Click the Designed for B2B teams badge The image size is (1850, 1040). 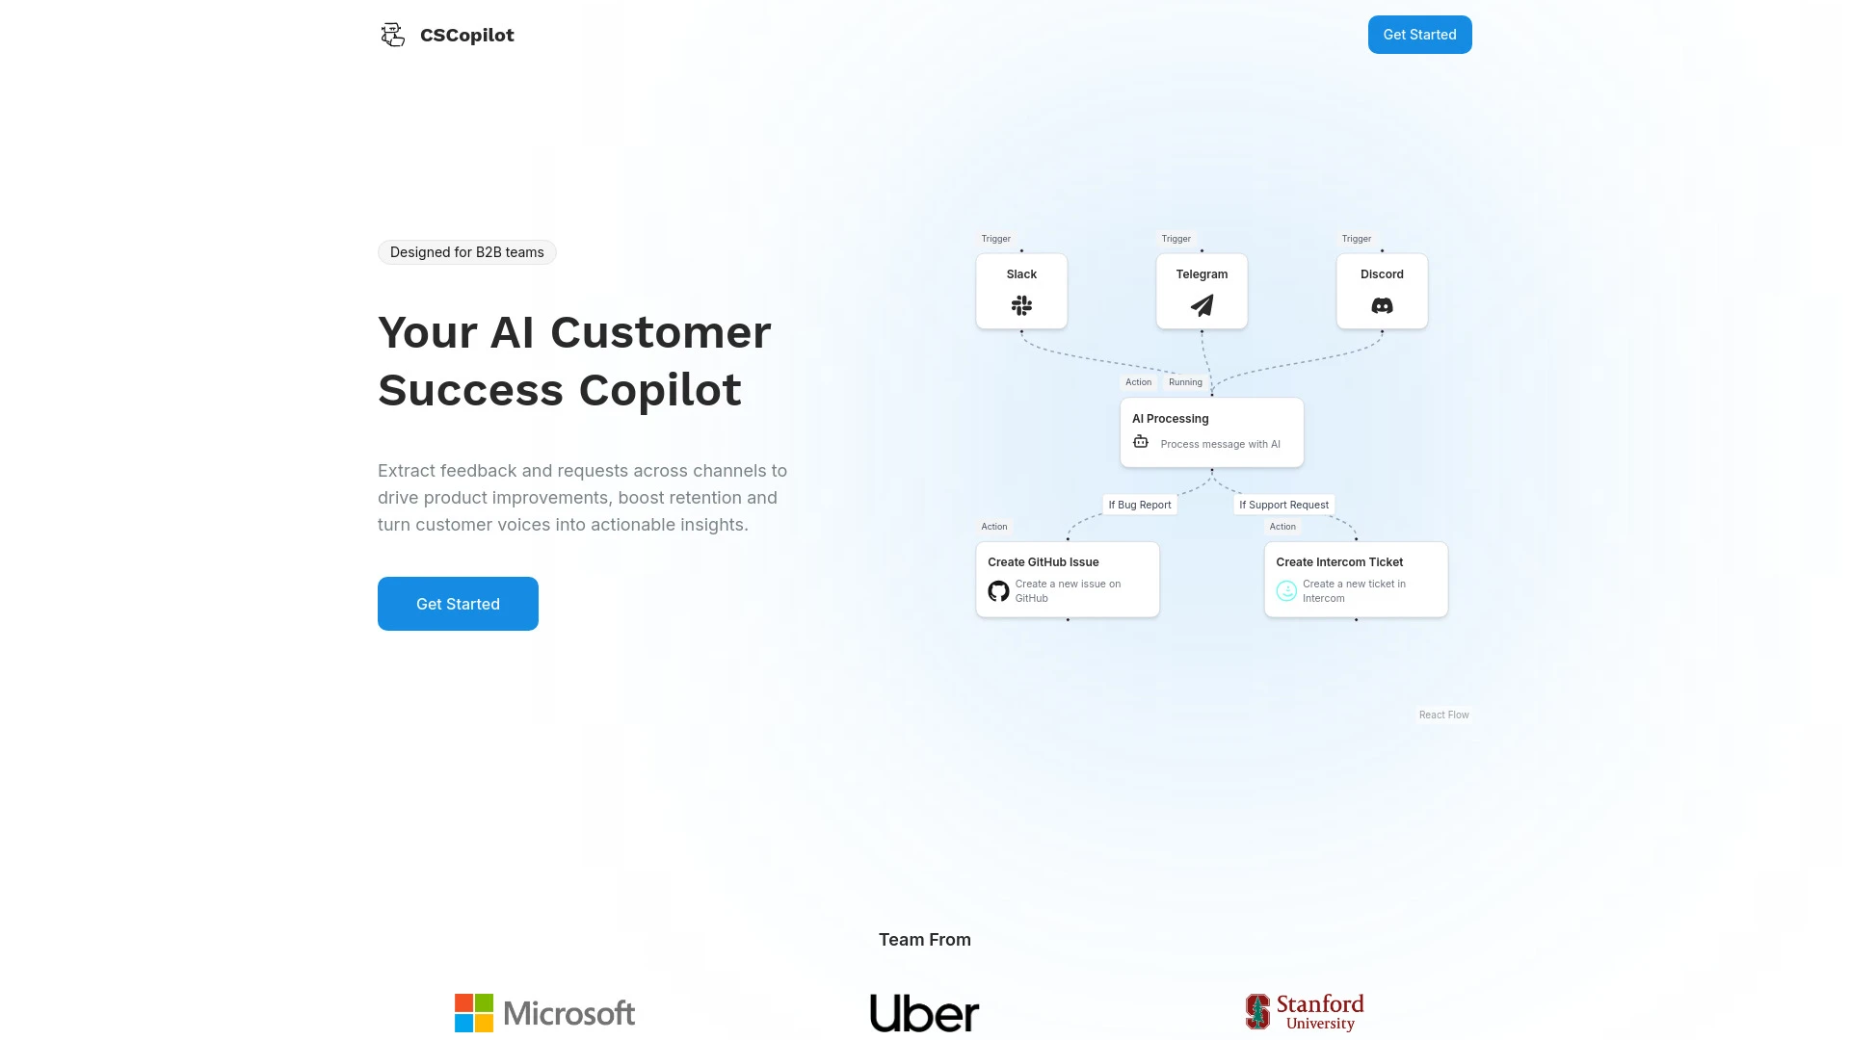[466, 251]
